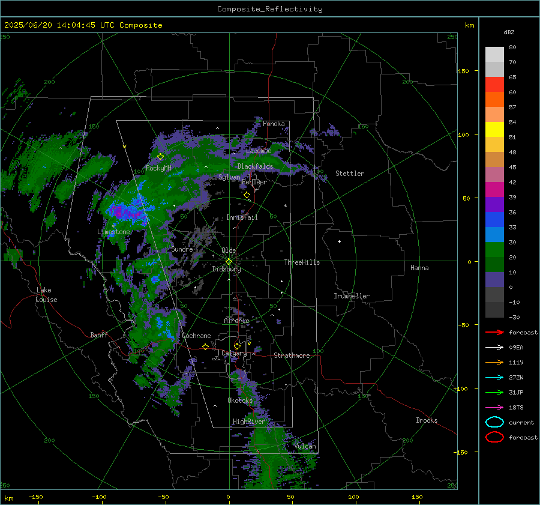Click the white asterisk above Limestone label
Screen dimensions: 540x505
coord(113,226)
